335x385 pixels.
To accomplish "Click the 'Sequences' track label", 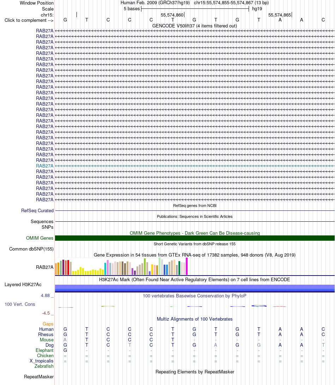I will click(x=42, y=221).
